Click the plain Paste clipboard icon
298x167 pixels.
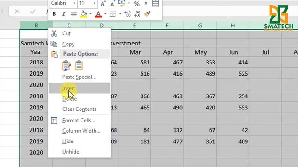click(79, 65)
